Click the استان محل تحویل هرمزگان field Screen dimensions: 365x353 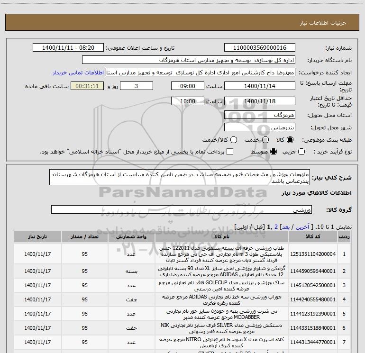click(x=260, y=115)
